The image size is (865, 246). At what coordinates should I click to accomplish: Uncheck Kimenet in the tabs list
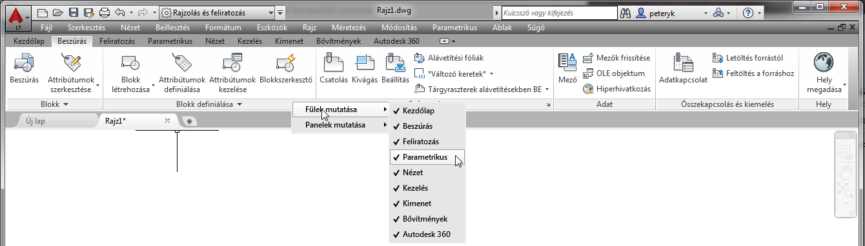427,203
